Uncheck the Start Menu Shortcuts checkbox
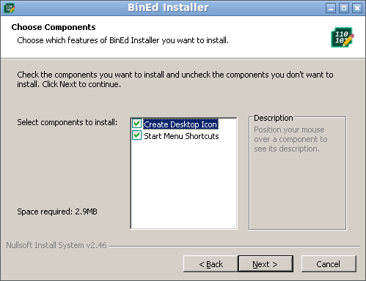Screen dimensions: 366x281 (136, 135)
